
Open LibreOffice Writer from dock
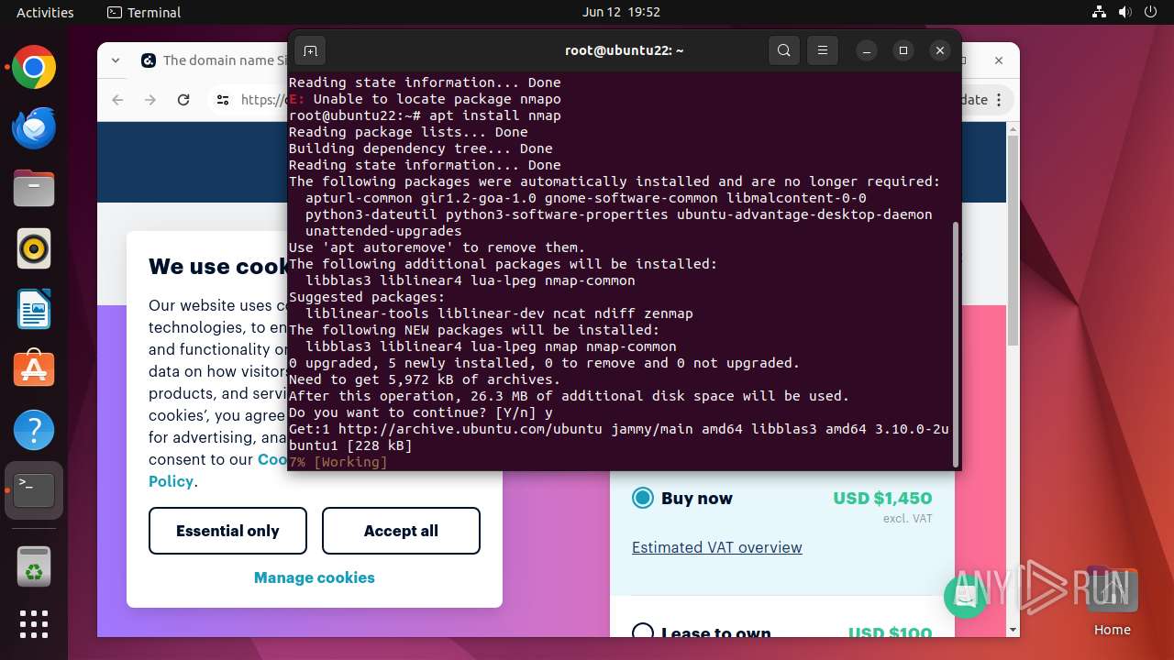coord(34,310)
